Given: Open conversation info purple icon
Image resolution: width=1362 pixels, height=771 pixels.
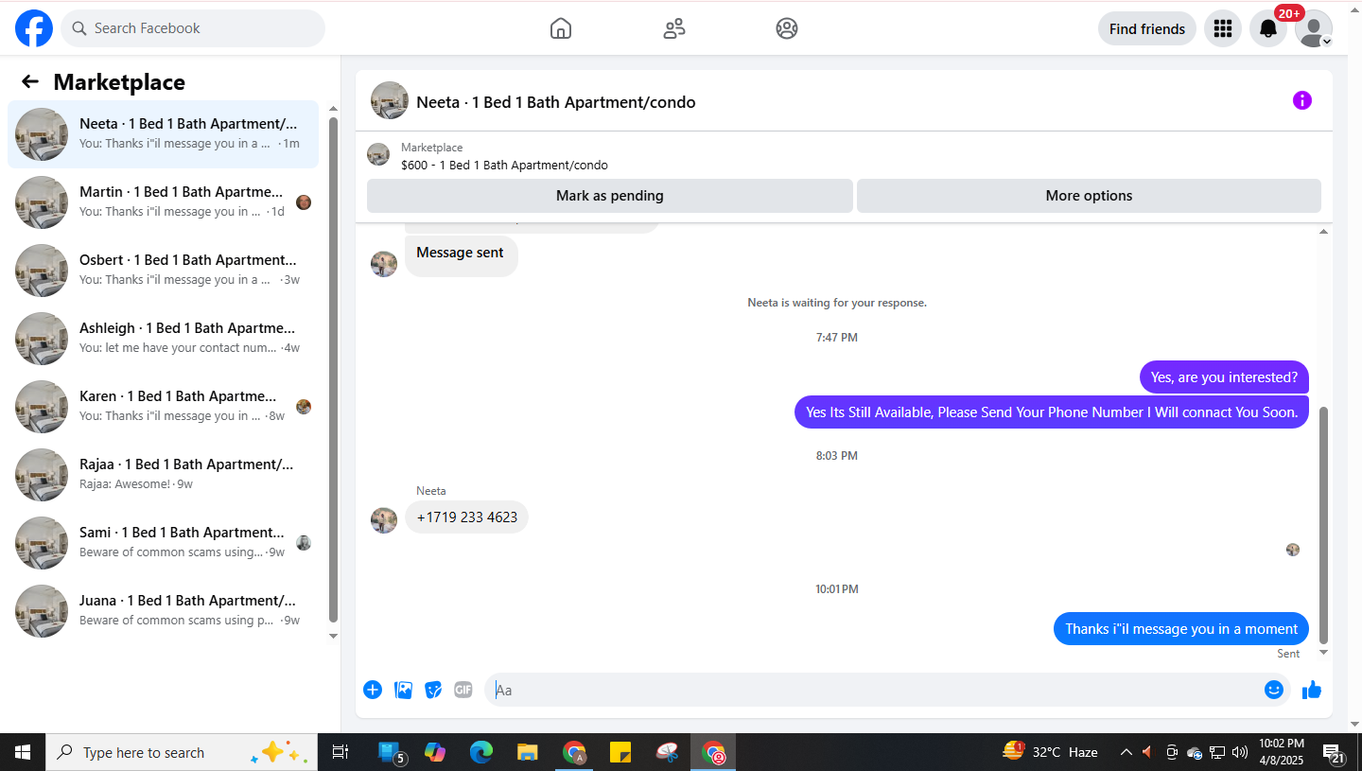Looking at the screenshot, I should [x=1302, y=100].
